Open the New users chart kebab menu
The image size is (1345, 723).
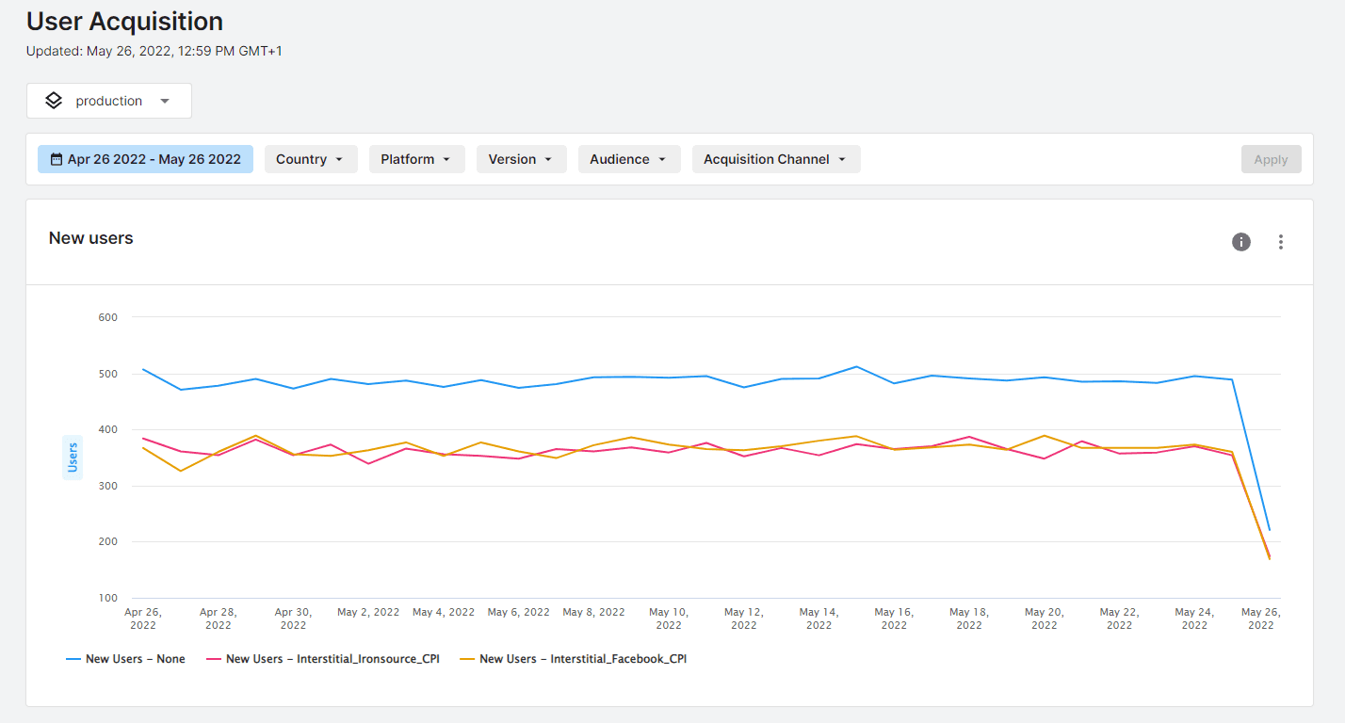point(1281,242)
